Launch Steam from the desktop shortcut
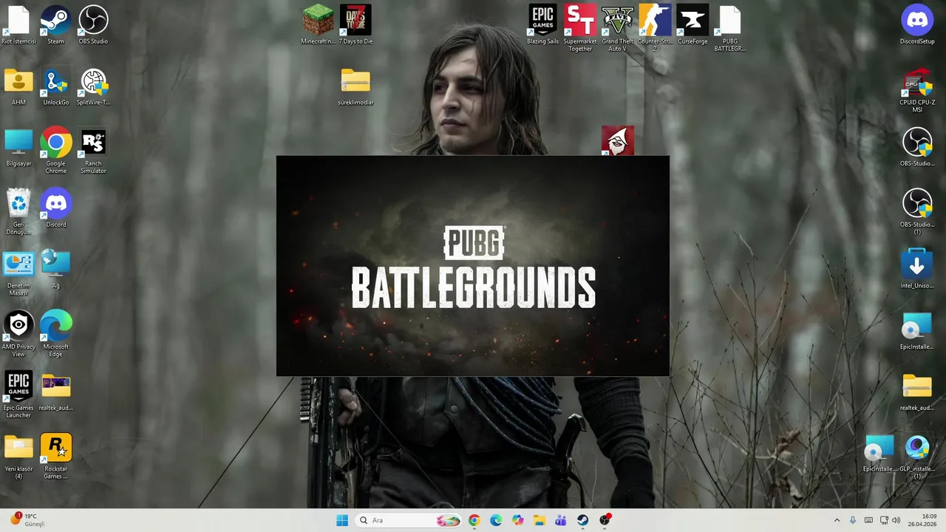Viewport: 946px width, 532px height. tap(55, 25)
